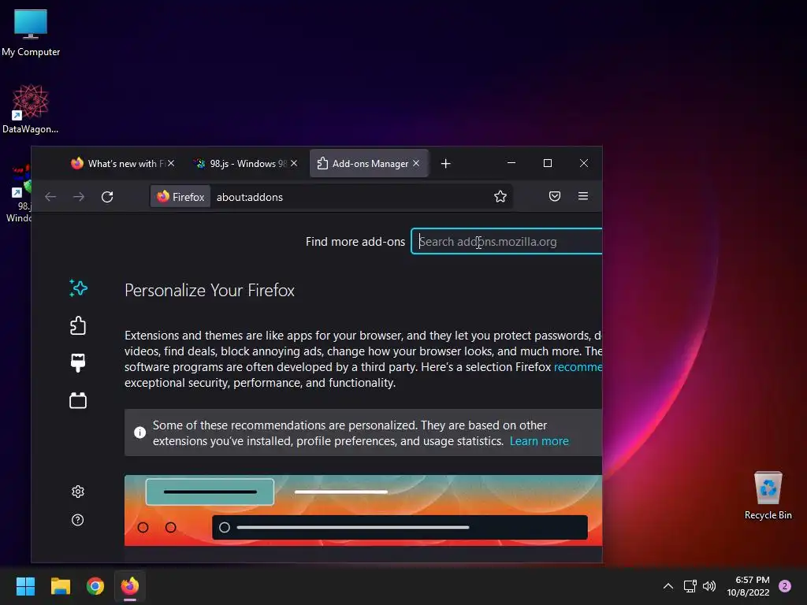Image resolution: width=807 pixels, height=605 pixels.
Task: Open the Plugins category icon
Action: click(78, 400)
